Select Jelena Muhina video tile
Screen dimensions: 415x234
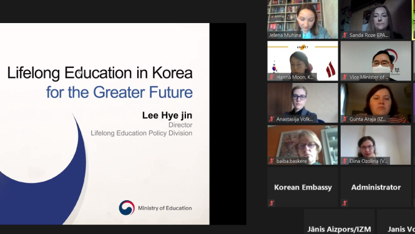[303, 19]
